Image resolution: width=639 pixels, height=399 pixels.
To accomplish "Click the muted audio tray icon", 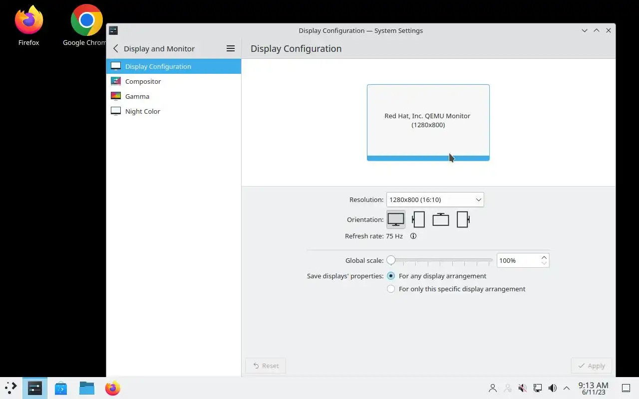I will point(523,388).
